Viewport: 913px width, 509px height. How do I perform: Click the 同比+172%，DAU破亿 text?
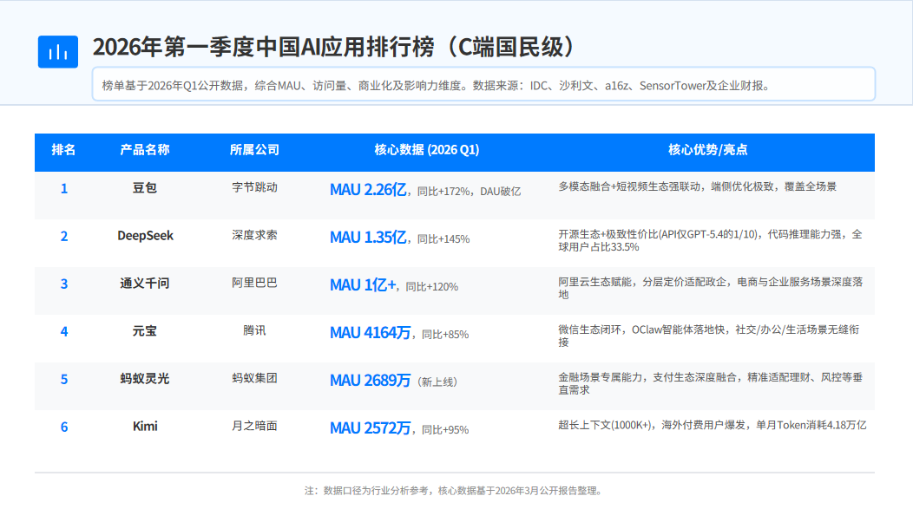click(x=469, y=192)
